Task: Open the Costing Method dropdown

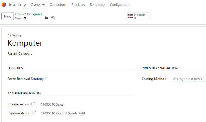Action: point(190,79)
